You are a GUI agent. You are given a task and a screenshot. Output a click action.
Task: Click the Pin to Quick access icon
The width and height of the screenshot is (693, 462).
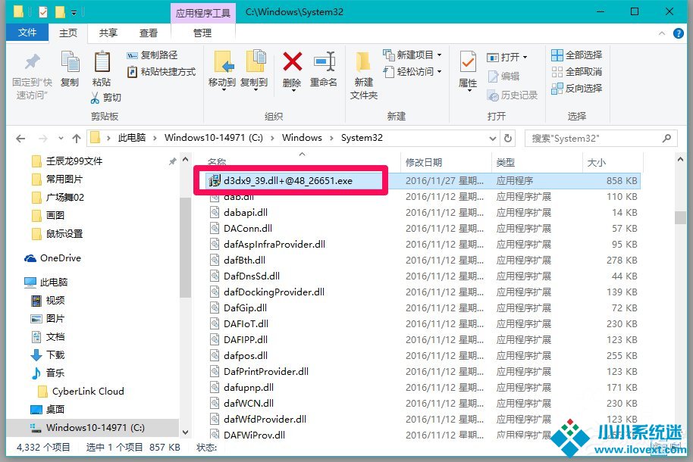click(32, 62)
